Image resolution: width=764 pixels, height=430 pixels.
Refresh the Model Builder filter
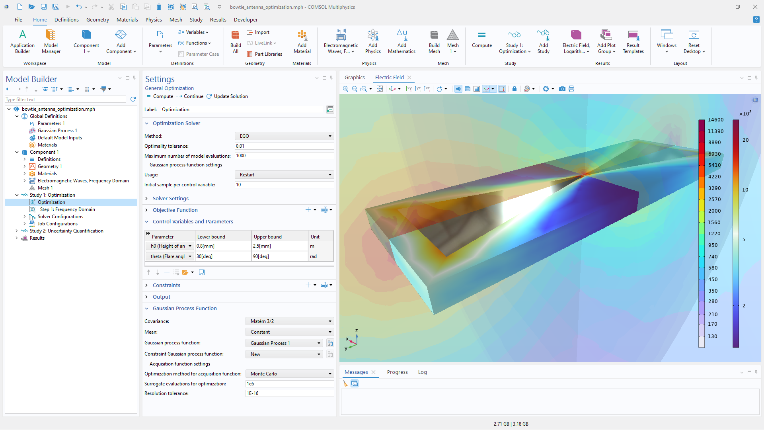coord(133,99)
